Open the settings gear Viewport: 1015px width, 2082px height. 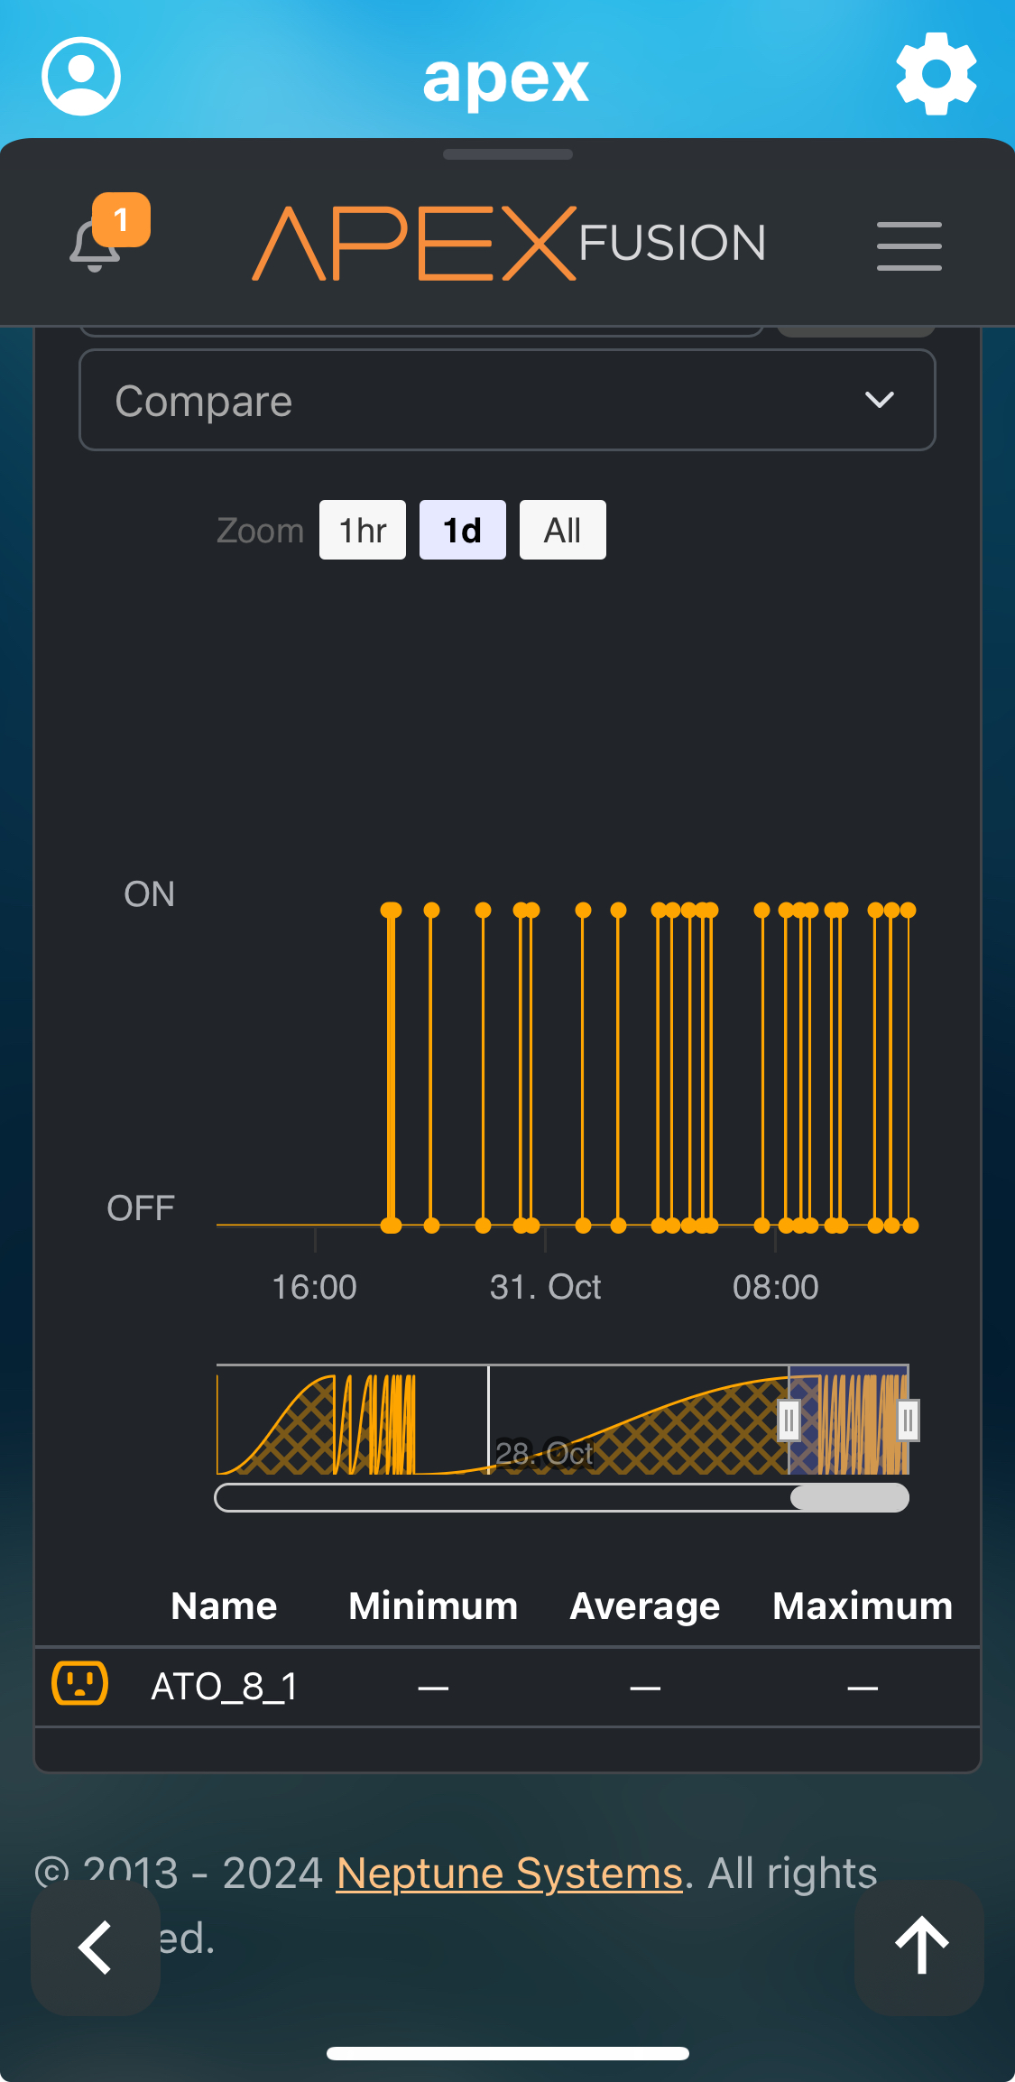(x=936, y=74)
